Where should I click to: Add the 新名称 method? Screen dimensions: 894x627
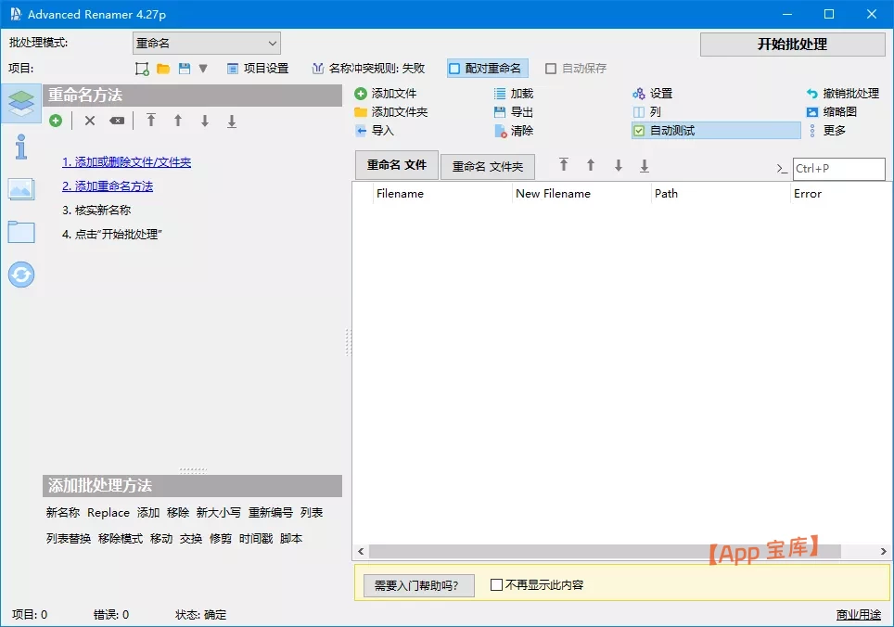click(63, 512)
